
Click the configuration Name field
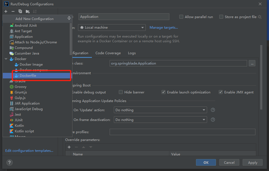click(124, 17)
